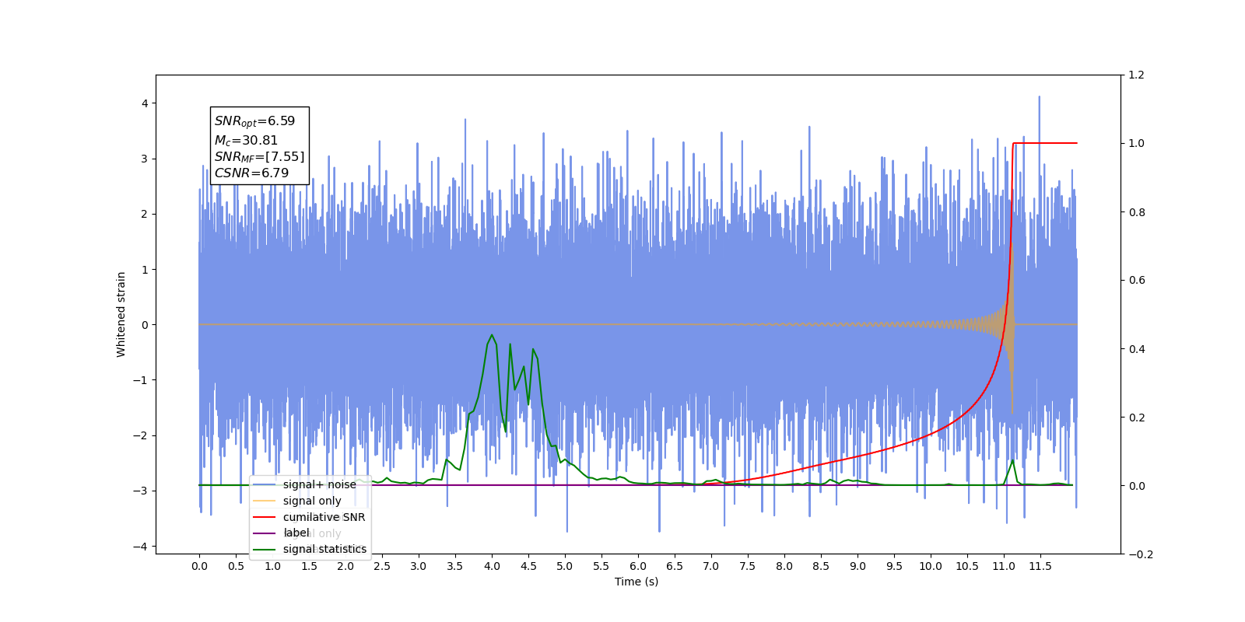Click the 4 tick on left axis

click(x=145, y=103)
